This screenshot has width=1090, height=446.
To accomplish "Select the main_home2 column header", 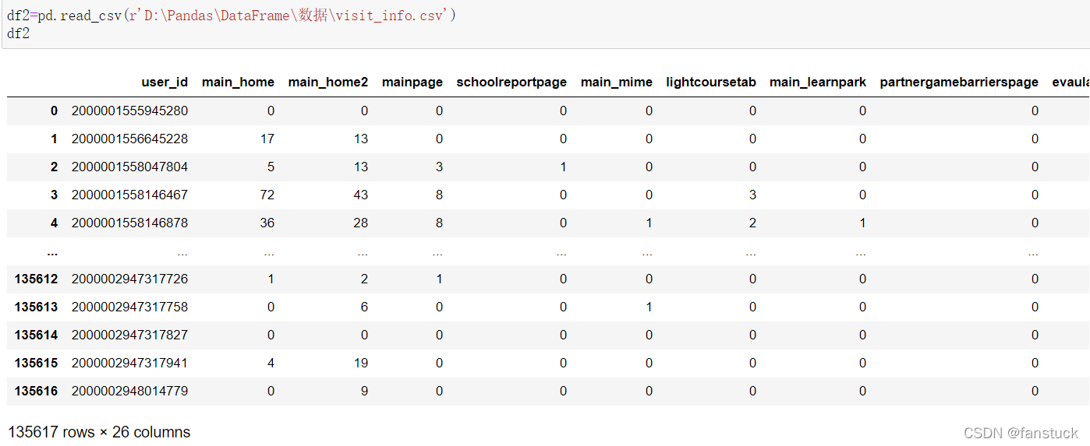I will (x=328, y=82).
